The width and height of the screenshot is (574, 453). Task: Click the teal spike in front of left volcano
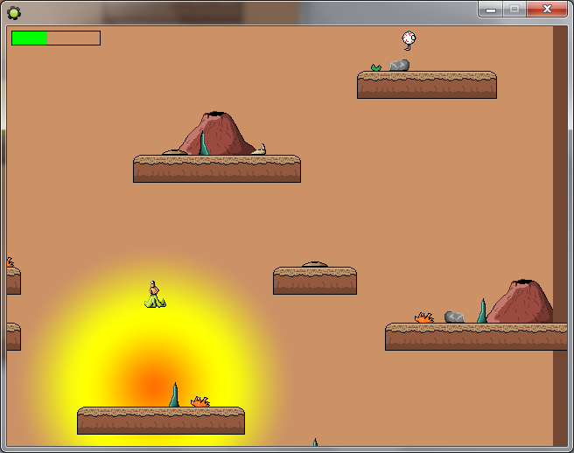pyautogui.click(x=204, y=144)
